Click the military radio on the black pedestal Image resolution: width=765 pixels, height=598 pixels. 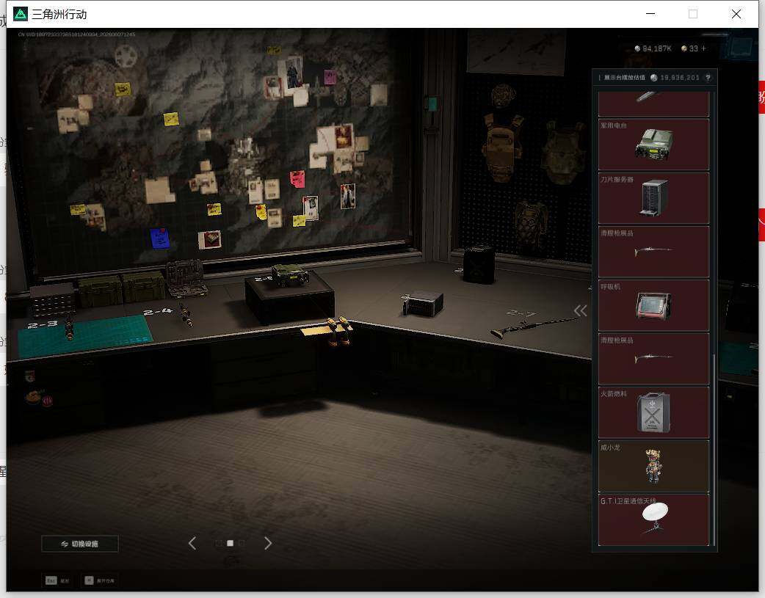[290, 276]
